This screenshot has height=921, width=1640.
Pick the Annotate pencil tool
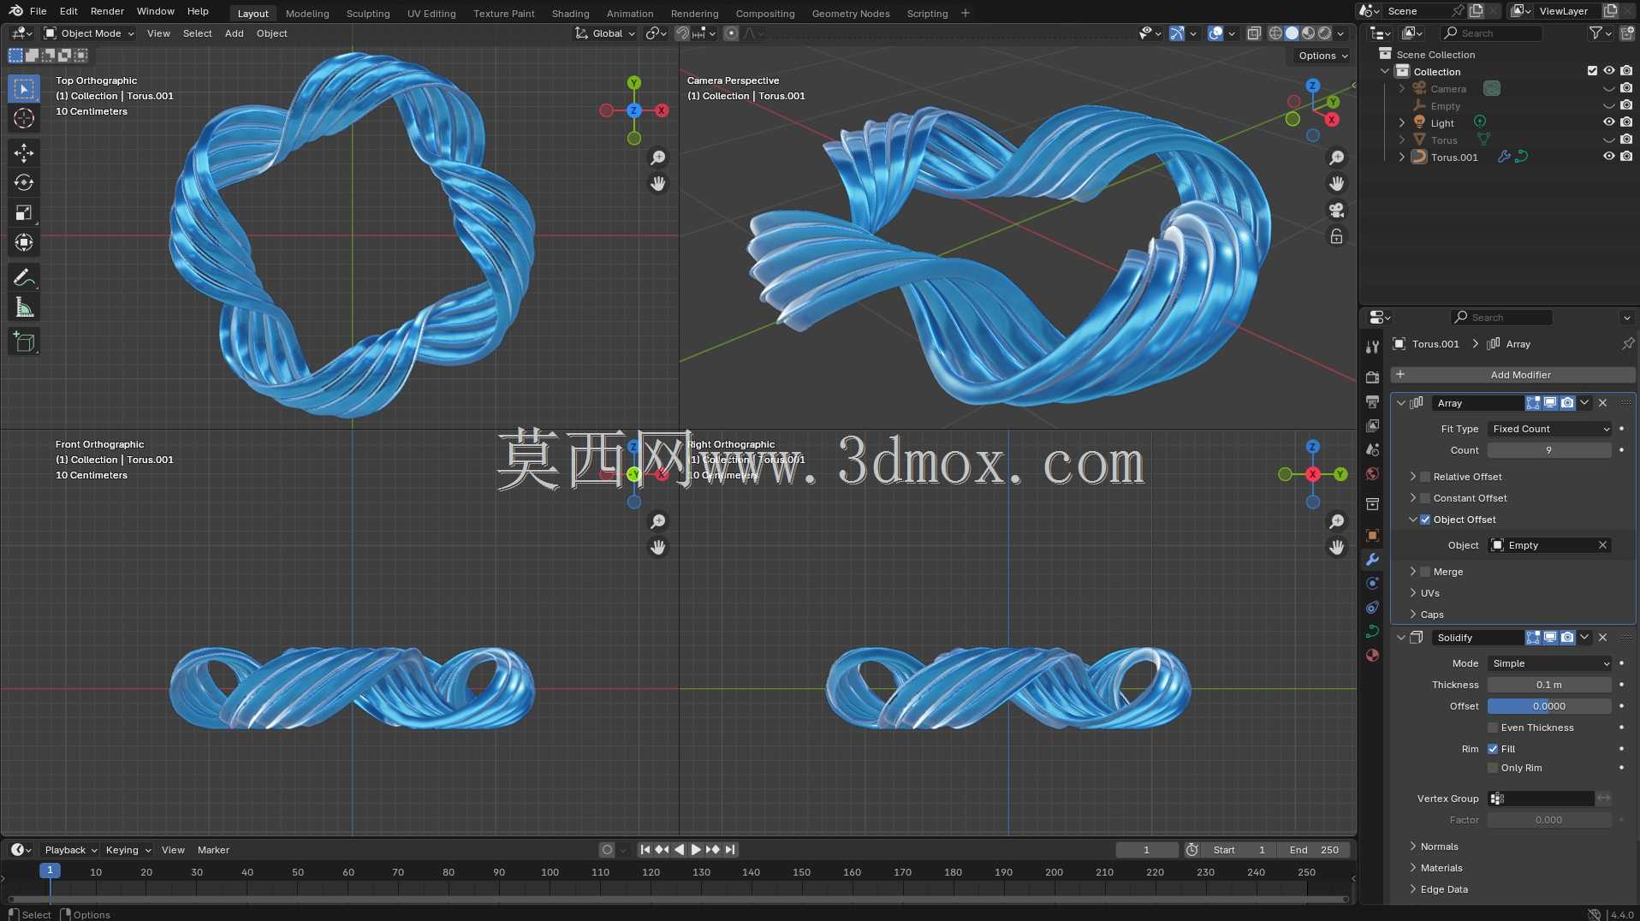(24, 278)
